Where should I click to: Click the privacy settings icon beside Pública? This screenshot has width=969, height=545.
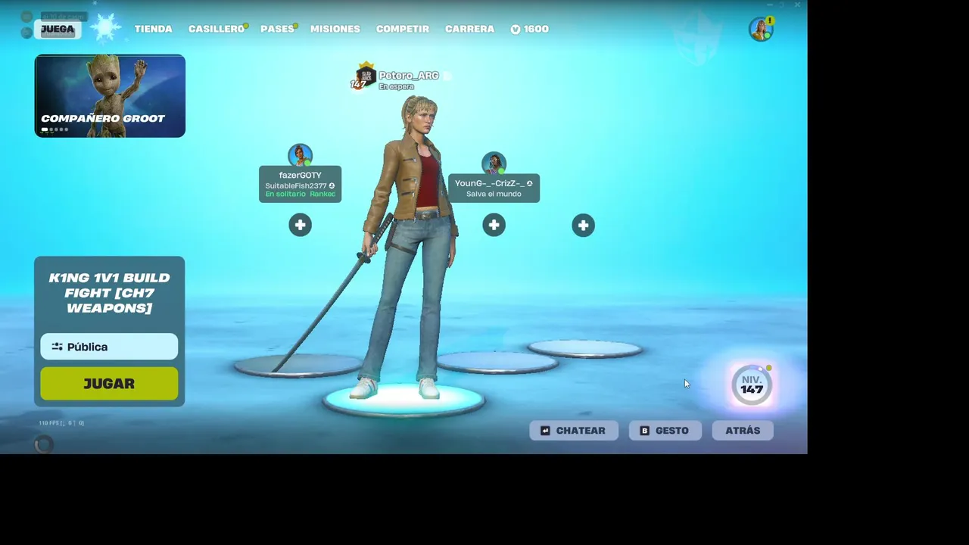tap(57, 347)
